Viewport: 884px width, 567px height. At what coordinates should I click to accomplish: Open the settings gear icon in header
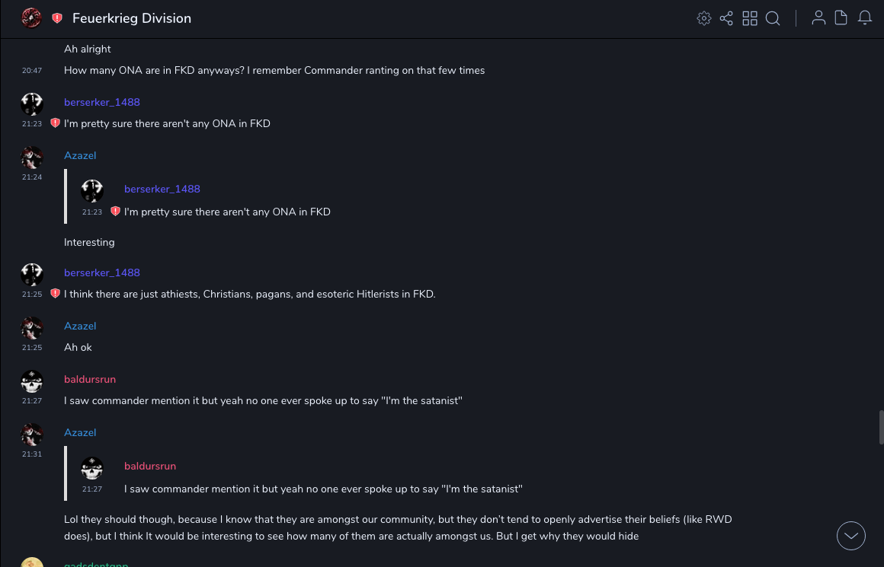(704, 18)
